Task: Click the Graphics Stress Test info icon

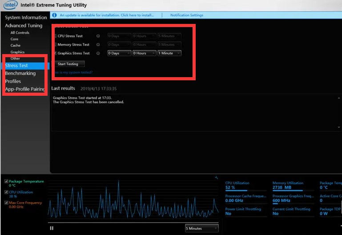Action: point(98,53)
